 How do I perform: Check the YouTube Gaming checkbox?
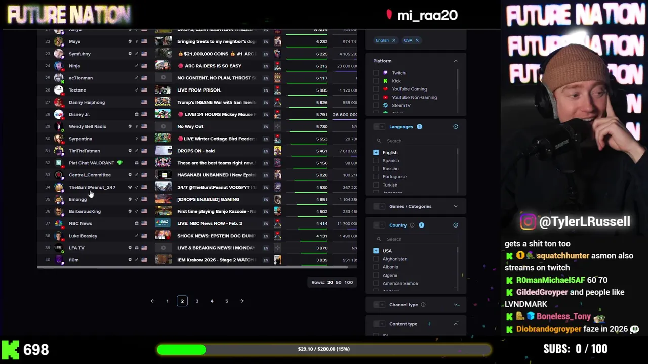point(376,89)
